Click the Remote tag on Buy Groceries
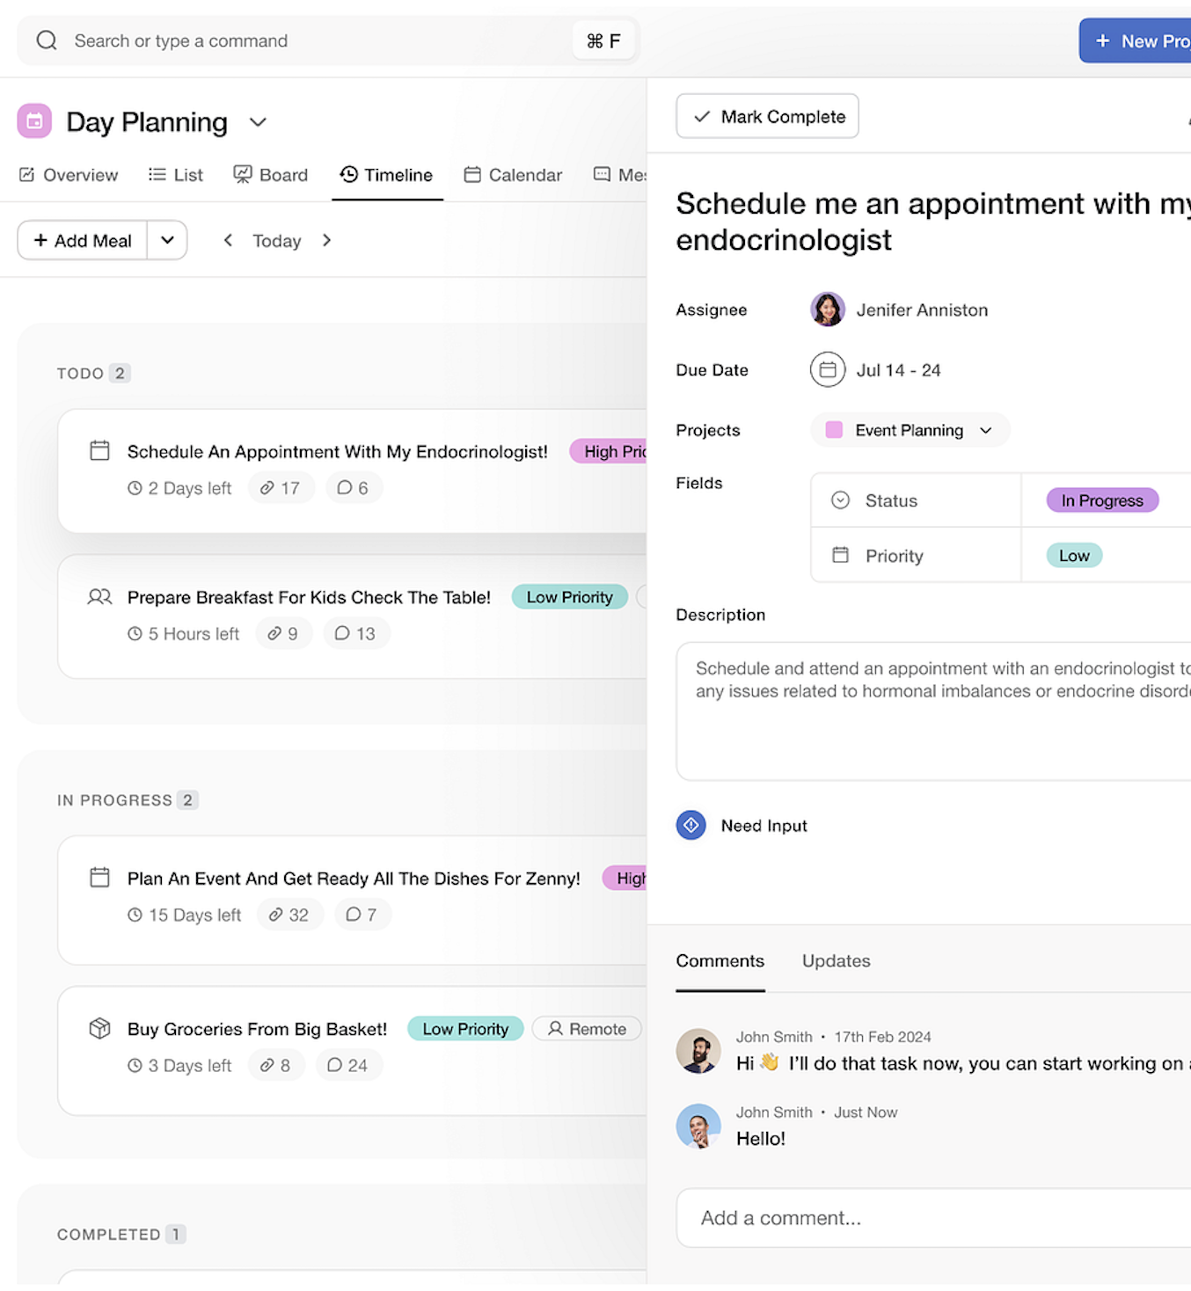Screen dimensions: 1191x1291 click(x=587, y=1029)
